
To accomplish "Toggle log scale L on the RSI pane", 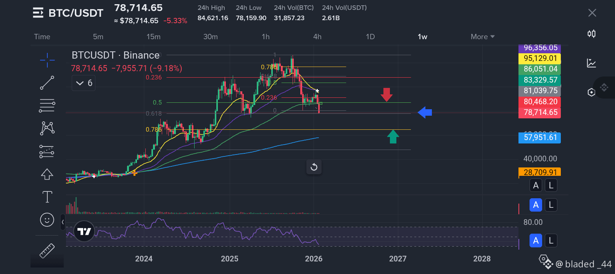I will click(551, 241).
